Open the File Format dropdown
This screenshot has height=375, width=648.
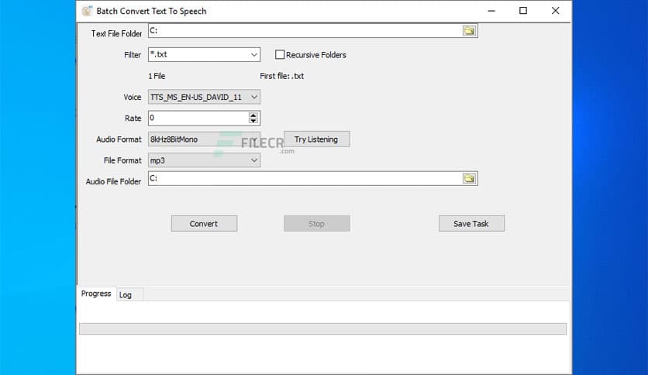[x=253, y=160]
